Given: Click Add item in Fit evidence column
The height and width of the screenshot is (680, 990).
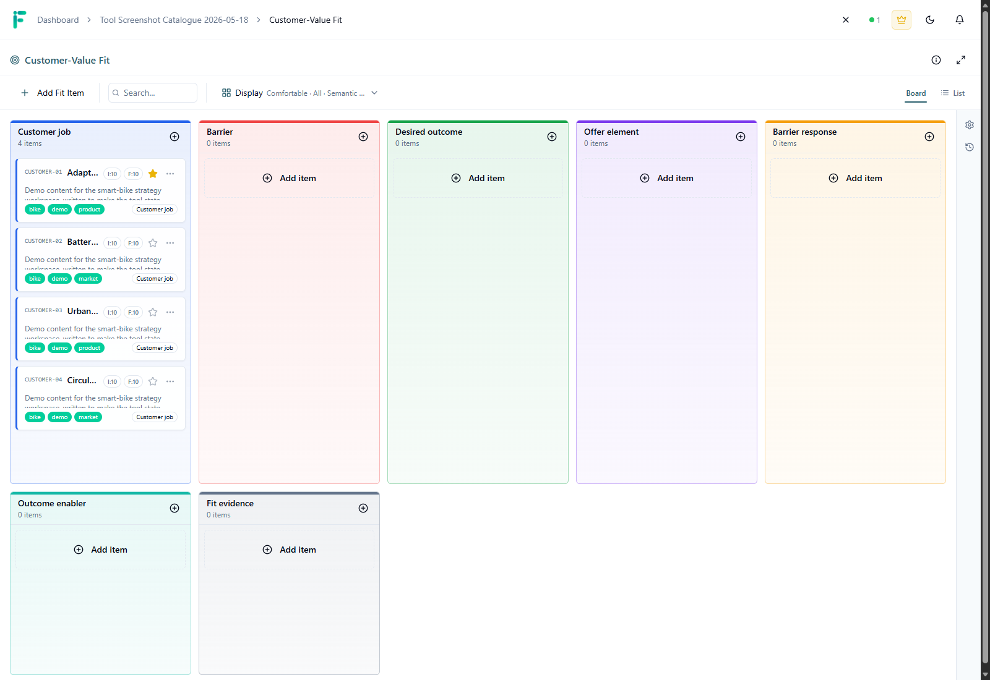Looking at the screenshot, I should point(289,550).
